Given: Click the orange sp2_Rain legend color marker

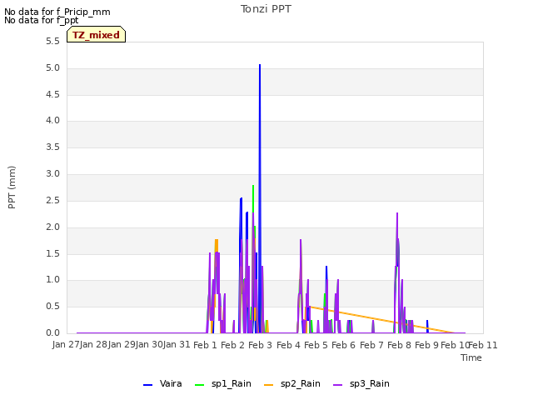Looking at the screenshot, I should pyautogui.click(x=268, y=385).
